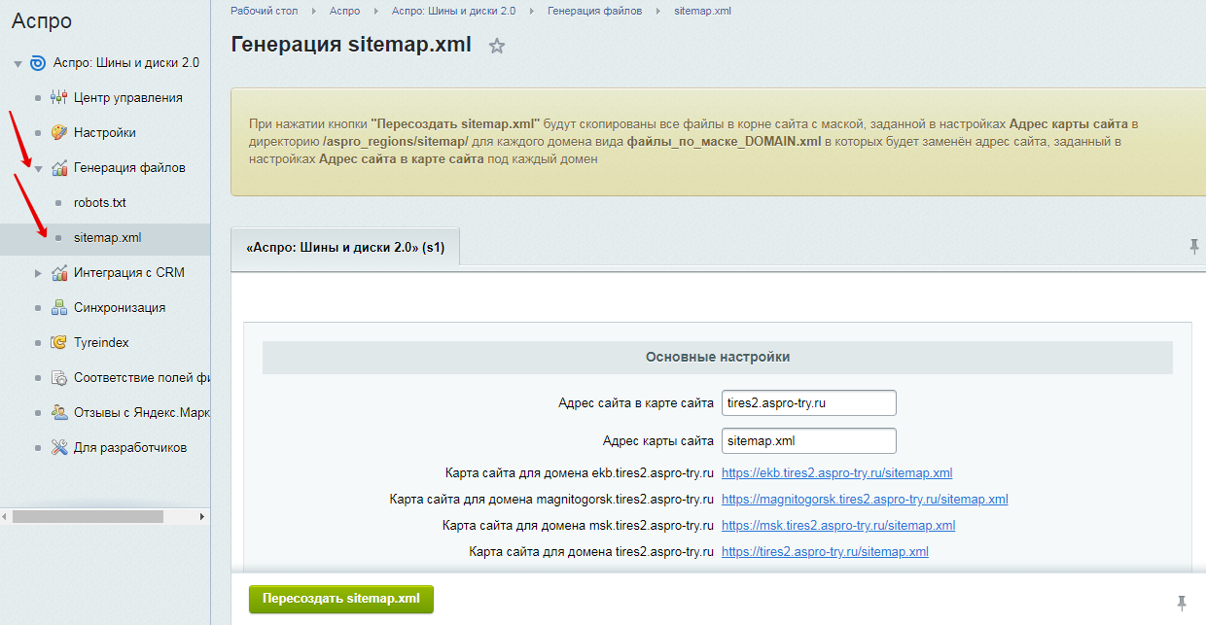Open ekb.tires2.aspro-try.ru sitemap link
Screen dimensions: 1206x625
(836, 473)
